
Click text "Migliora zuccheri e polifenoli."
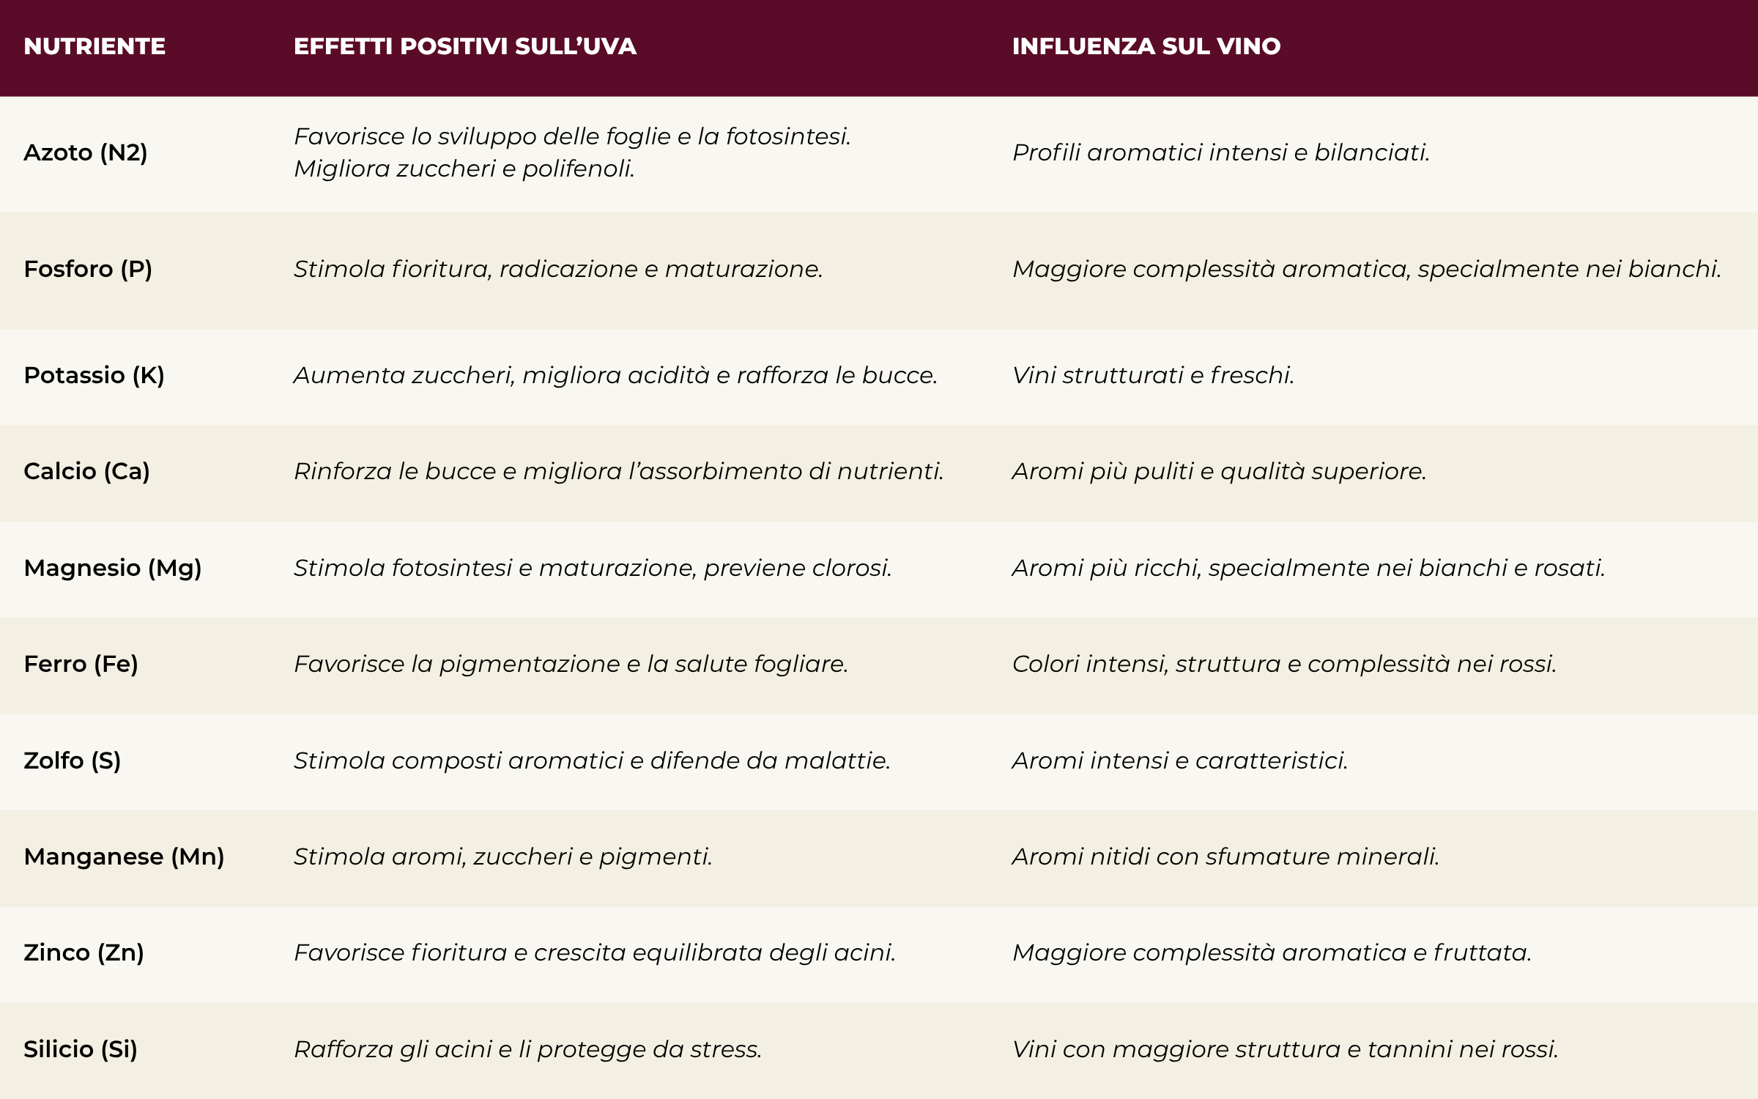pos(464,169)
